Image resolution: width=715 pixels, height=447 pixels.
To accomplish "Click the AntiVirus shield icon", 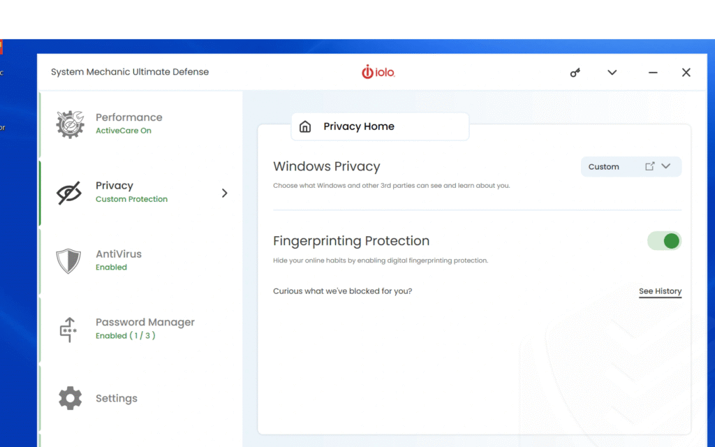I will [x=68, y=261].
